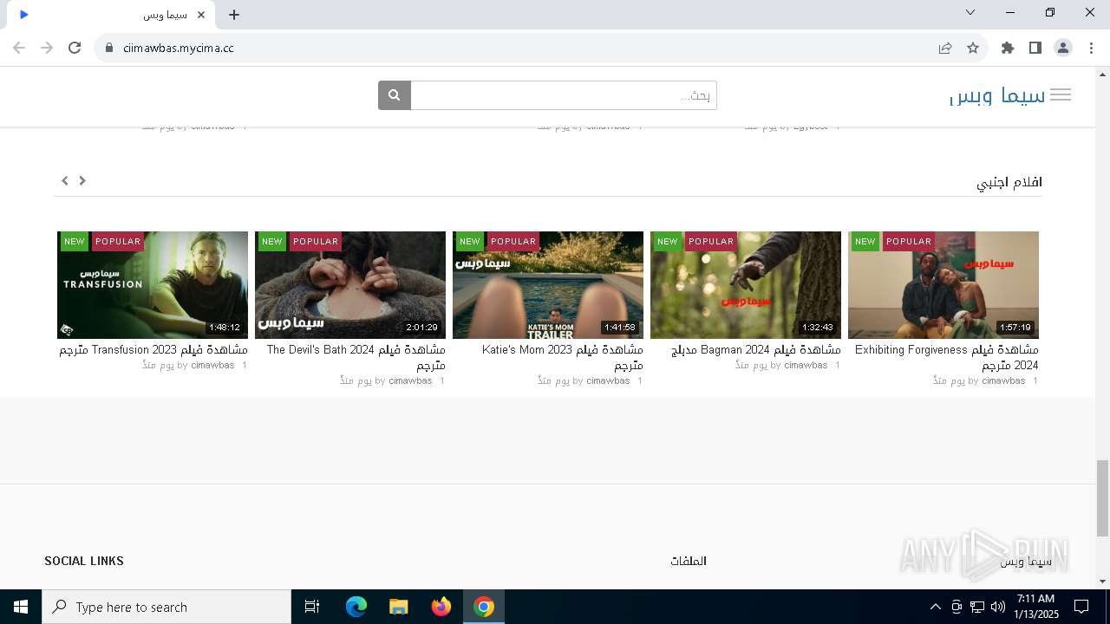Screen dimensions: 1110x624
Task: Open cimawbas author under Bagman
Action: (x=806, y=366)
